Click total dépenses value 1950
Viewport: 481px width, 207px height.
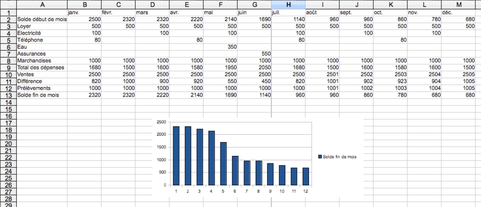220,68
